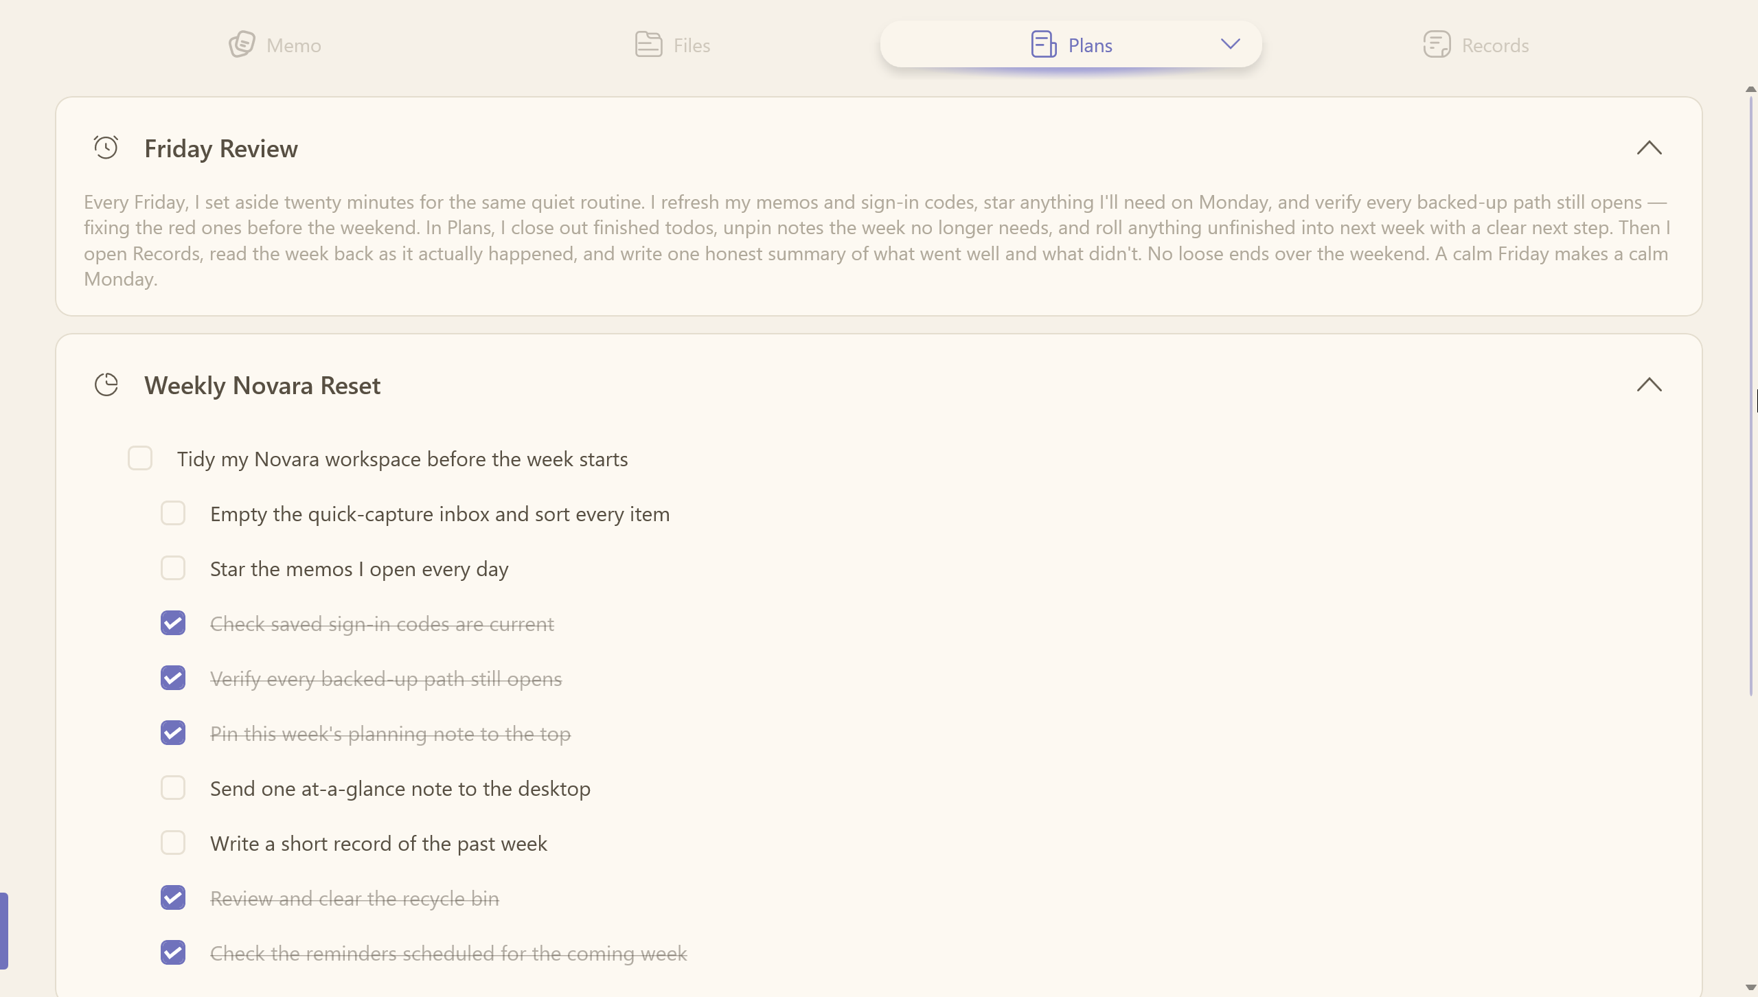Click 'Review and clear the recycle bin' text
Image resolution: width=1758 pixels, height=997 pixels.
[354, 898]
